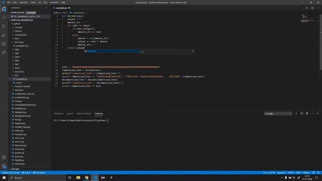322x181 pixels.
Task: Close the suggestion details popup
Action: (x=193, y=51)
